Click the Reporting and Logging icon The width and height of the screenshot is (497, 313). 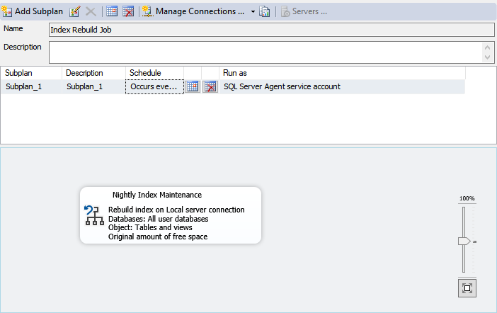click(265, 11)
